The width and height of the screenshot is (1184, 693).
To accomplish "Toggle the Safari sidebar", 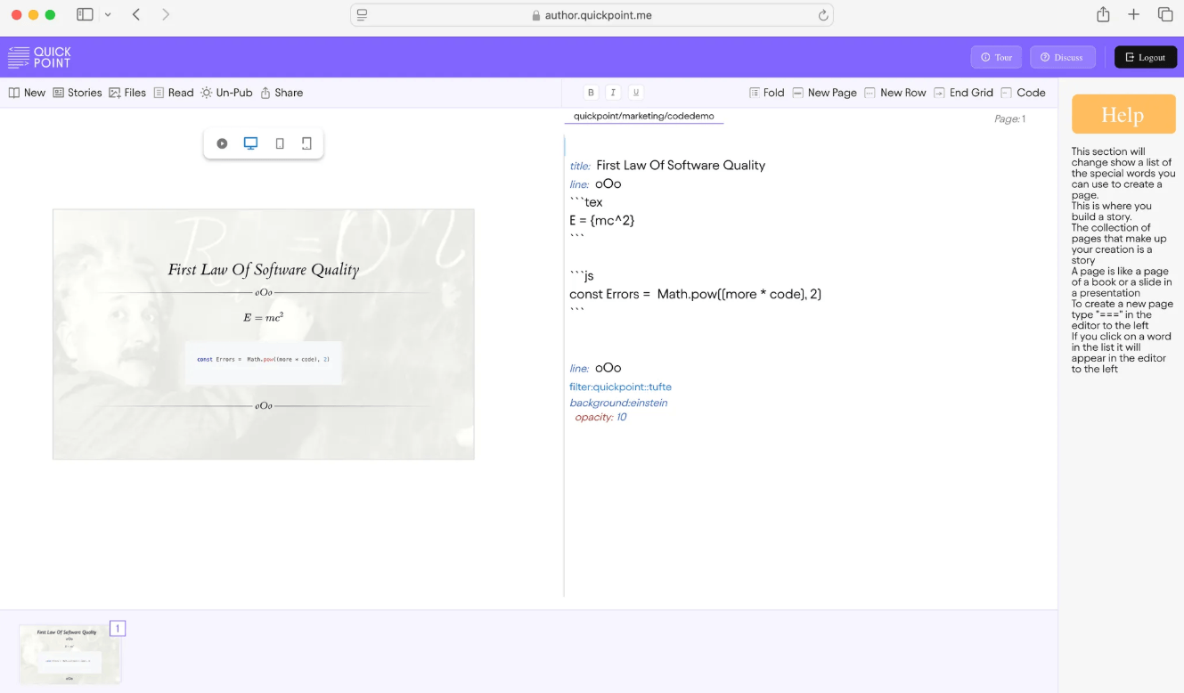I will click(85, 14).
